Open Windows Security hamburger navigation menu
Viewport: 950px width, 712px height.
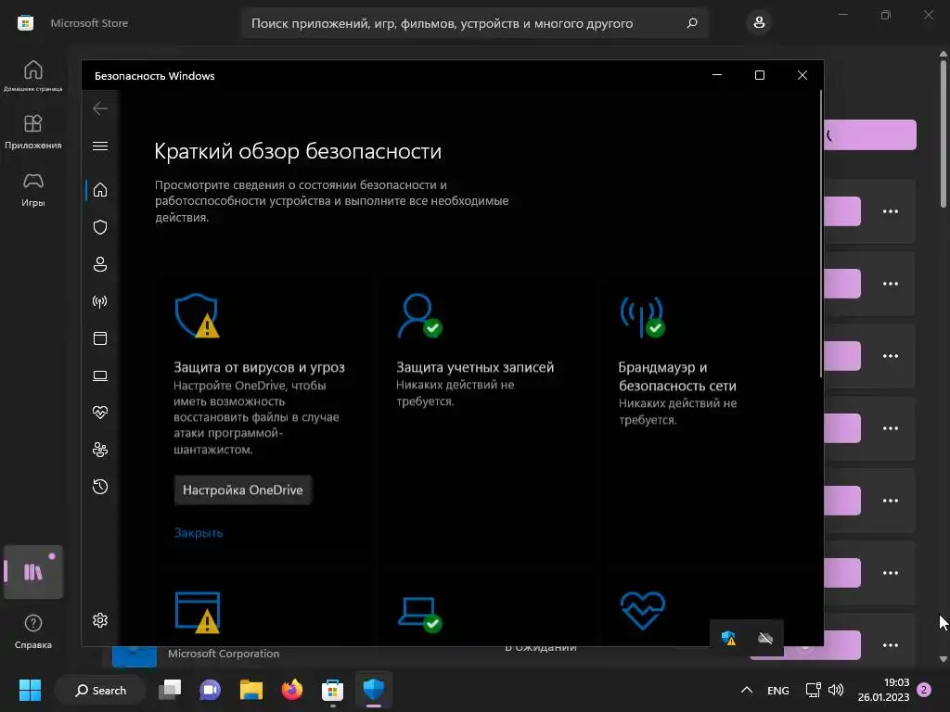coord(100,146)
